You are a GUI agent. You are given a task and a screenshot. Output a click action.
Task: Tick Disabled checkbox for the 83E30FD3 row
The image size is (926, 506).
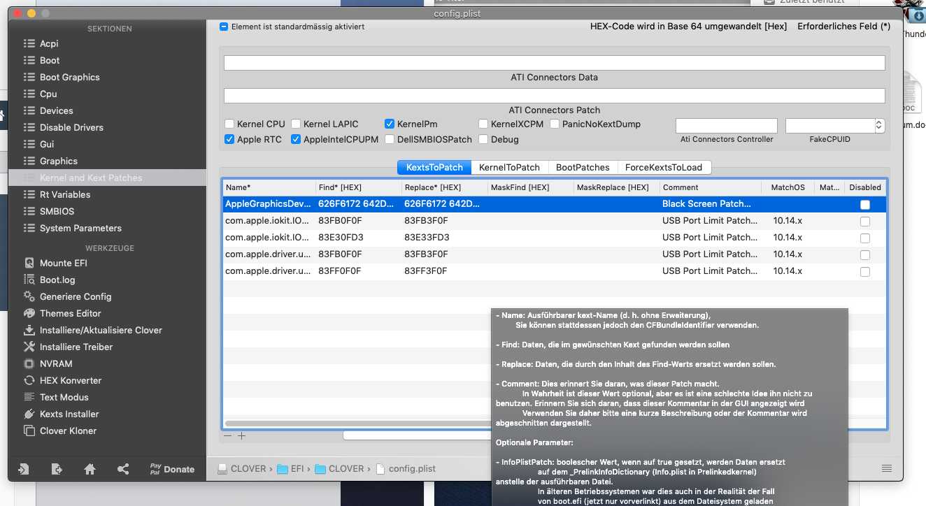[x=865, y=238]
